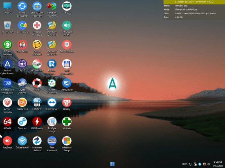Open DiskGenius
Screen dimensions: 225x168
(22, 104)
